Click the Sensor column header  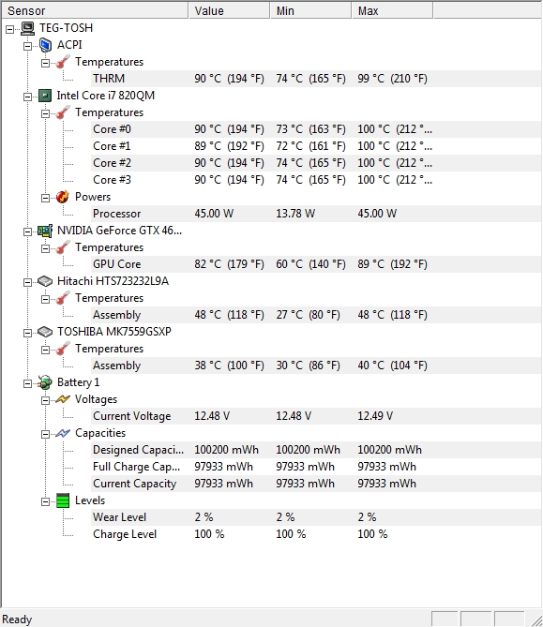click(x=95, y=10)
